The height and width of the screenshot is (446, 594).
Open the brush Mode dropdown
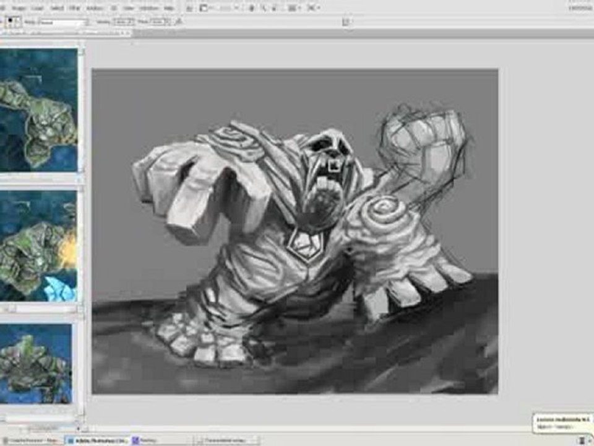pyautogui.click(x=63, y=22)
